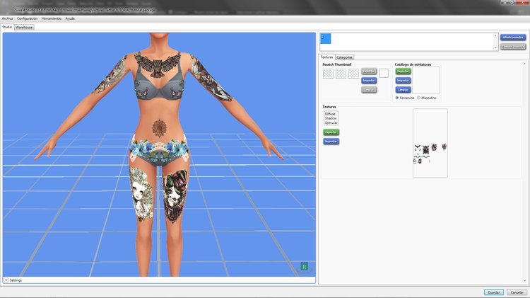Click Importar in Catálogo de miniaturas
This screenshot has width=530, height=298.
coord(403,81)
